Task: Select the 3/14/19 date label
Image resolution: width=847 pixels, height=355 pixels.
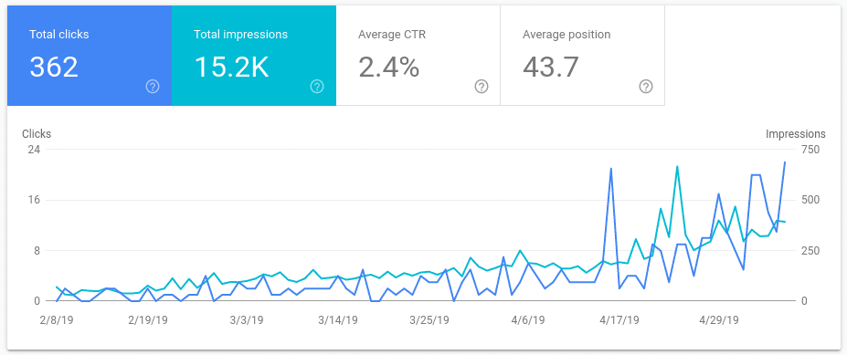Action: point(338,320)
